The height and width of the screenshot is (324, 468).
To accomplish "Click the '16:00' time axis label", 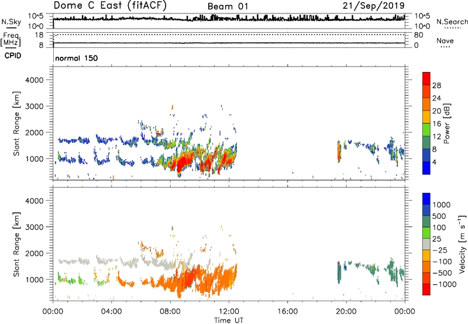I will (287, 312).
